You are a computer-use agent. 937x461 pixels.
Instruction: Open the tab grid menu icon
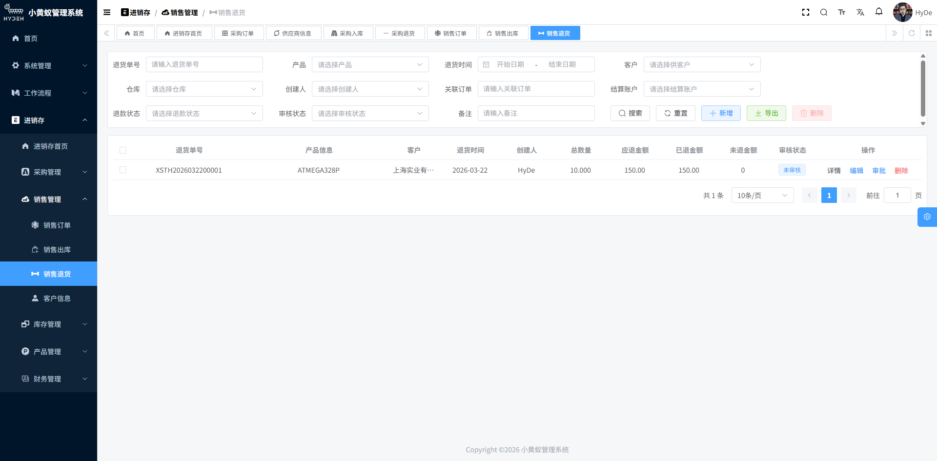click(x=929, y=33)
